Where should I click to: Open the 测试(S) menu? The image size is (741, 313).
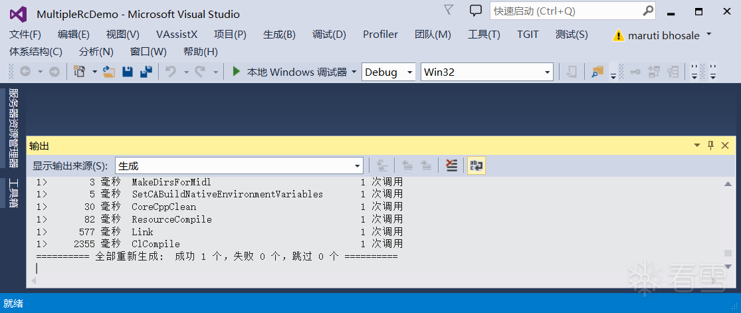coord(572,35)
